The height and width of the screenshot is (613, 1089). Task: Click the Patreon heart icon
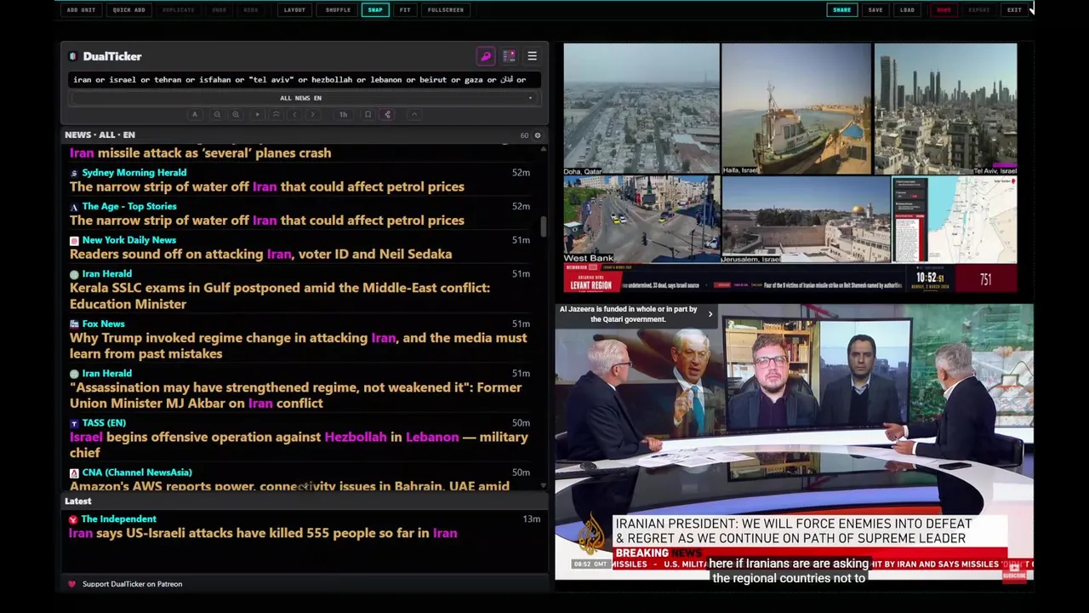(x=71, y=584)
